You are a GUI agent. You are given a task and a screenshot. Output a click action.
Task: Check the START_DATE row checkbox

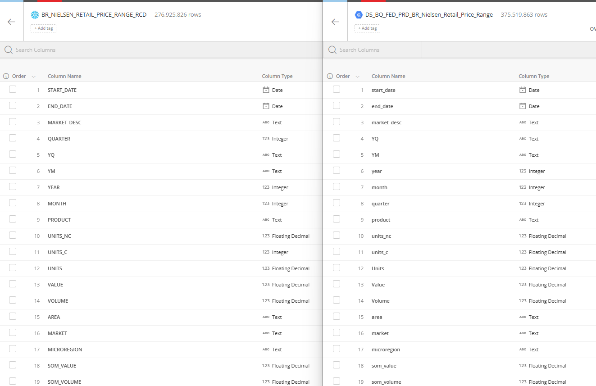tap(13, 89)
